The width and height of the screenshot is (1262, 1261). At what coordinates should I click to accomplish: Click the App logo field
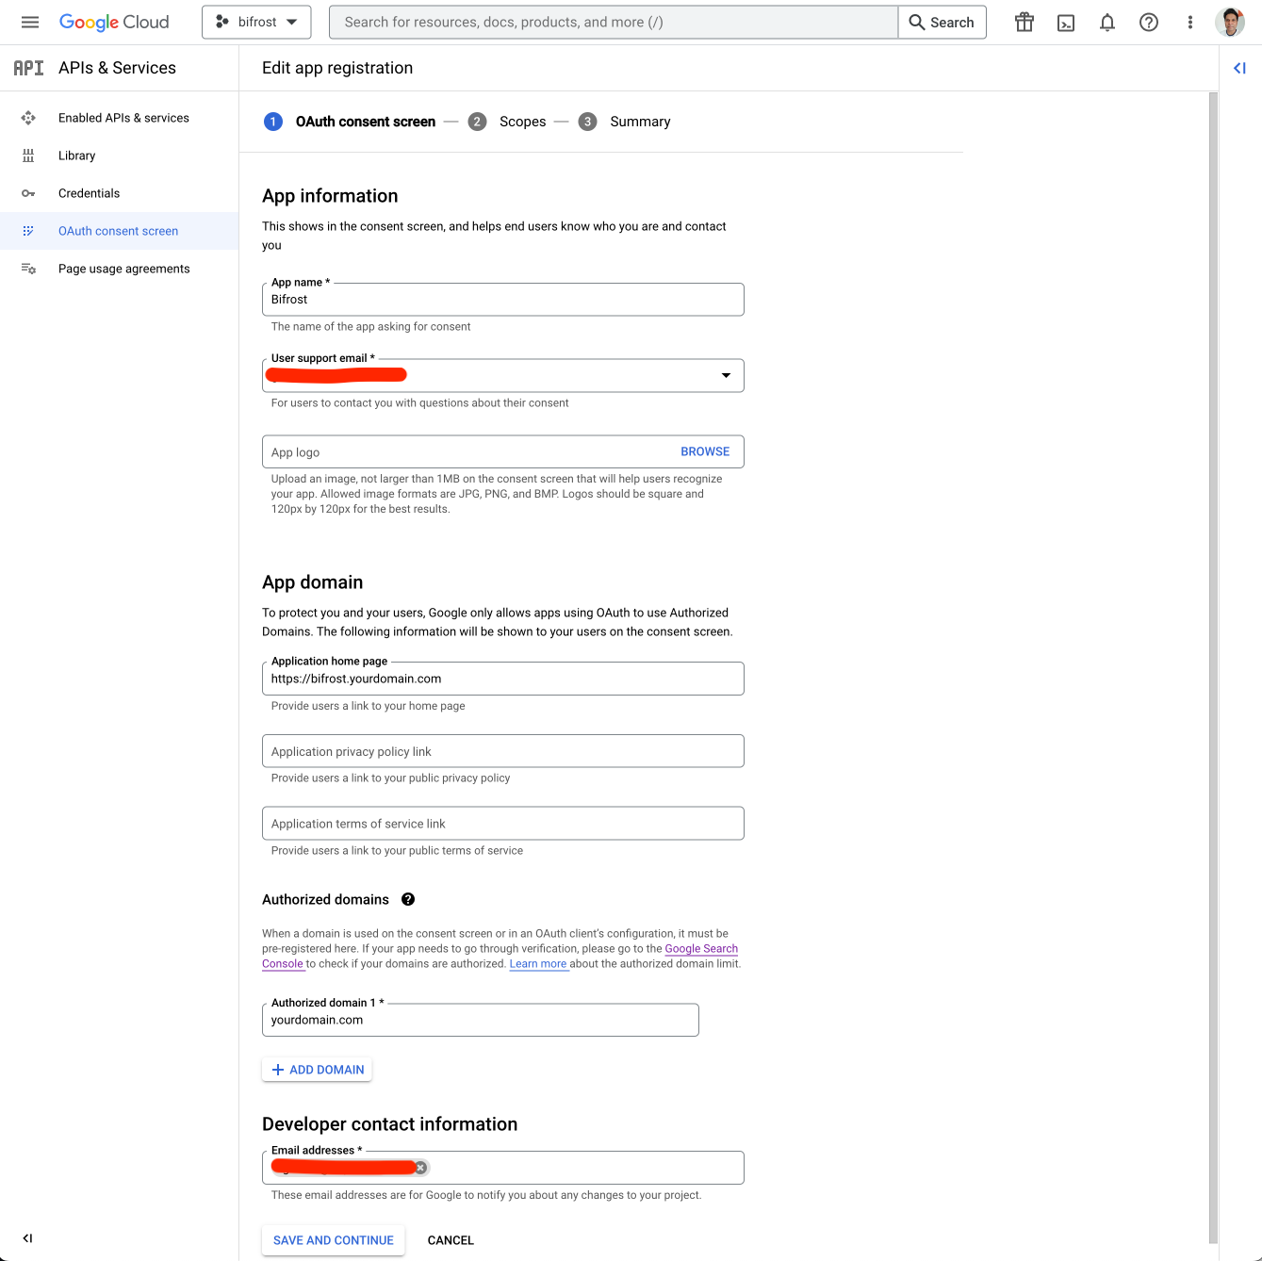503,451
